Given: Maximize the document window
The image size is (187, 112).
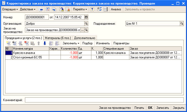Looking at the screenshot, I should (178, 3).
